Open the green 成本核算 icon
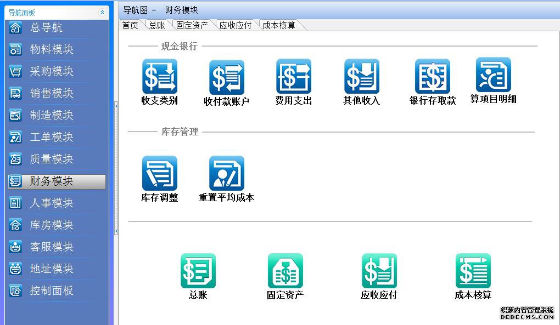Viewport: 560px width, 325px height. point(473,271)
